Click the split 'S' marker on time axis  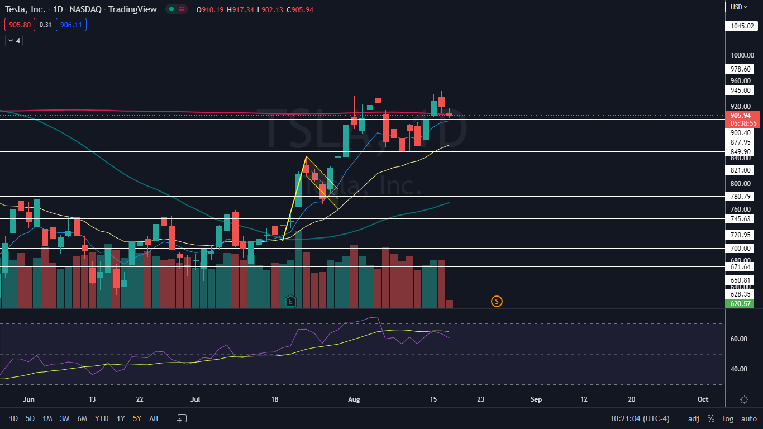click(x=497, y=302)
